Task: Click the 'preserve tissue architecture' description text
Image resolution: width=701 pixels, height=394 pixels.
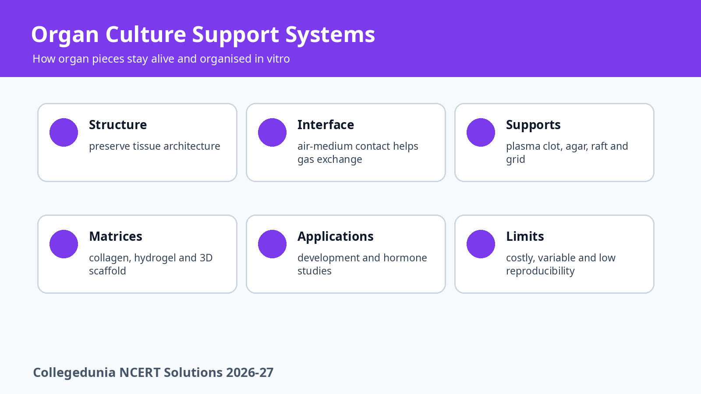Action: point(155,146)
